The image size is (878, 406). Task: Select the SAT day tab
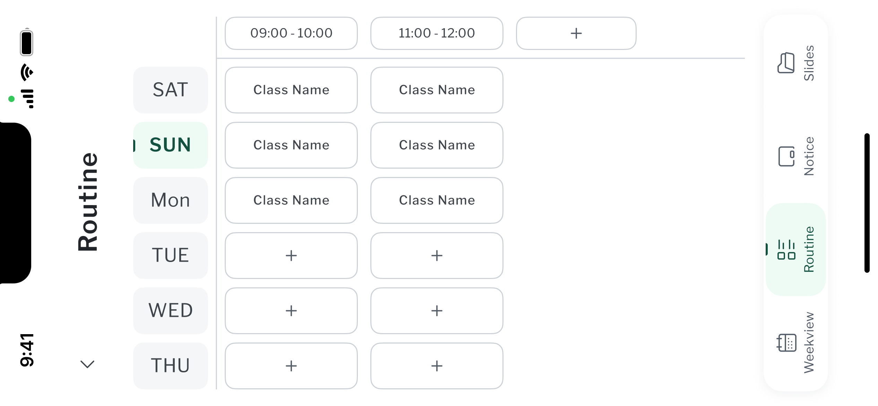(x=170, y=90)
